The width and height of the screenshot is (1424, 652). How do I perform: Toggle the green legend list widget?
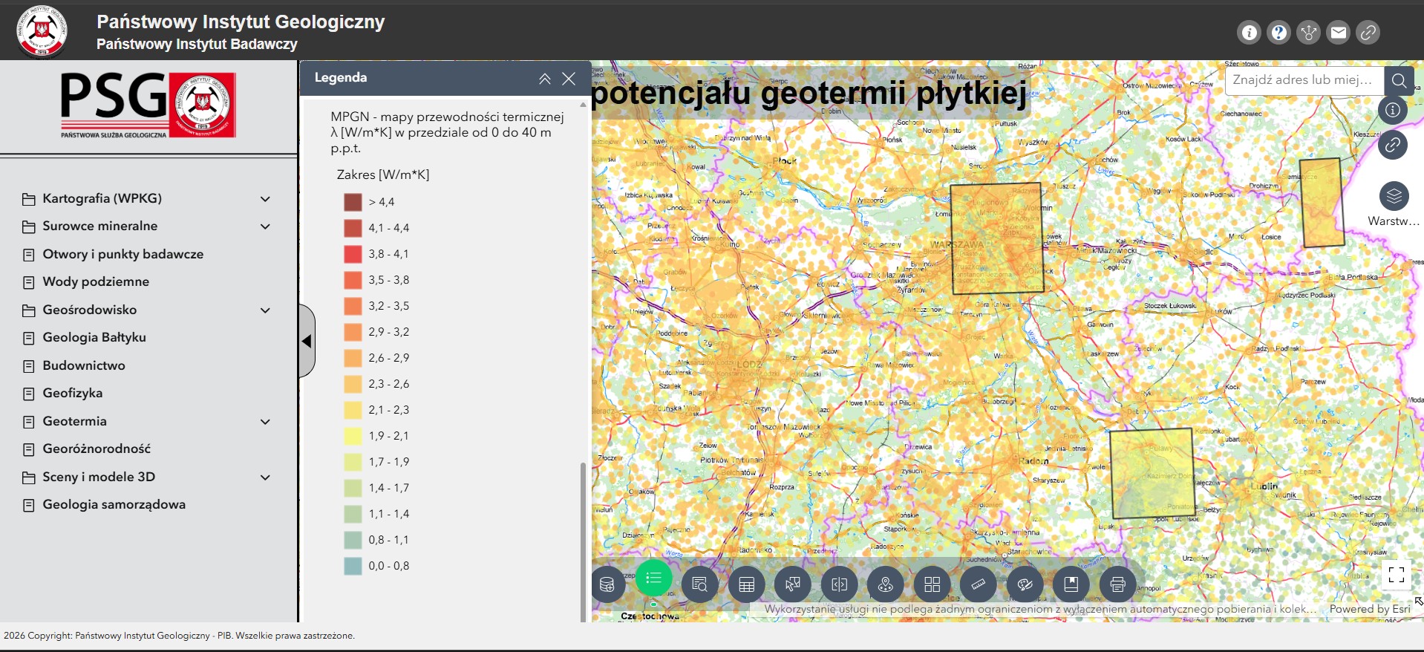pyautogui.click(x=654, y=578)
